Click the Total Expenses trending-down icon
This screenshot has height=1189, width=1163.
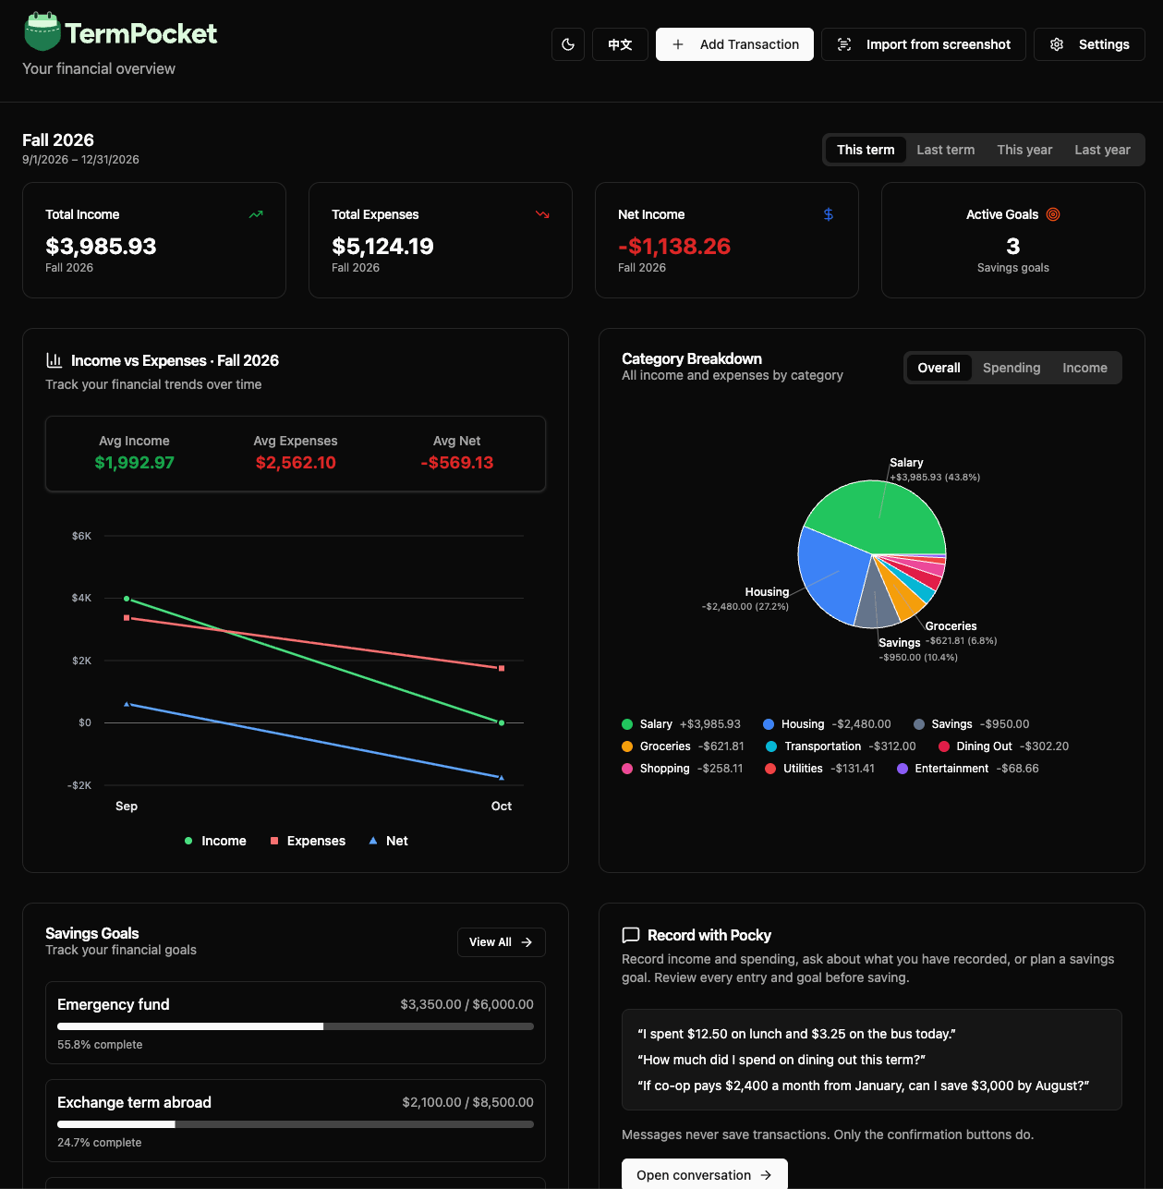click(x=542, y=214)
